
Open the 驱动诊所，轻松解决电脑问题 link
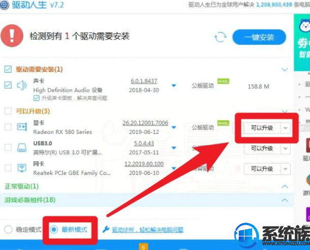point(148,230)
